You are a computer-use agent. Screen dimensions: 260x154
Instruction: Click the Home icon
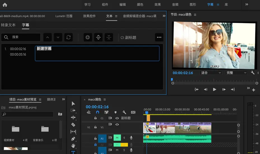pyautogui.click(x=5, y=5)
